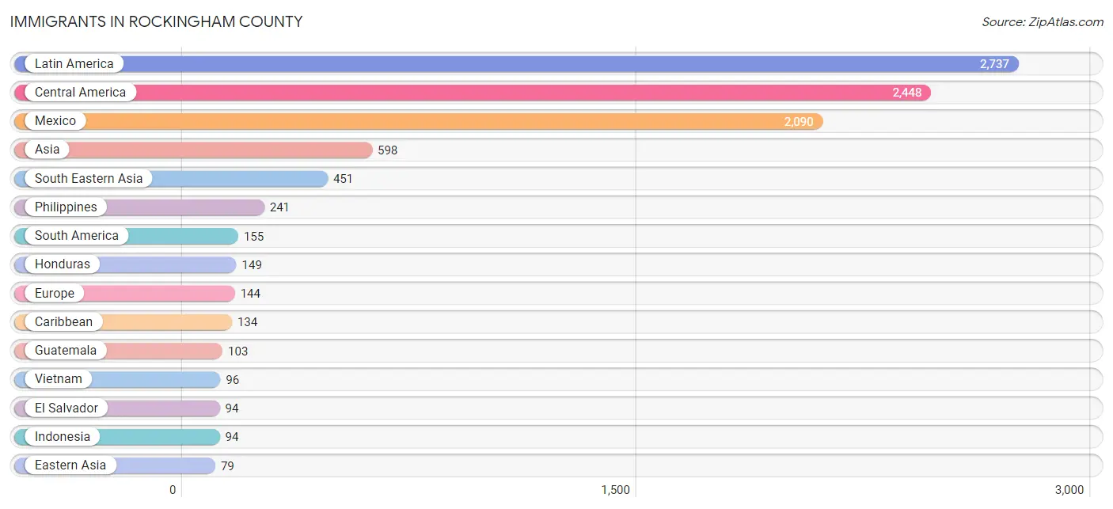
Task: Click the South Eastern Asia label
Action: coord(89,179)
